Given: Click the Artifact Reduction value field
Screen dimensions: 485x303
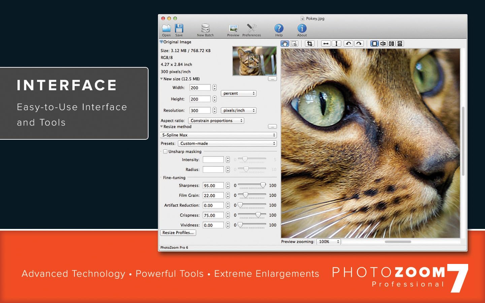Looking at the screenshot, I should click(213, 205).
